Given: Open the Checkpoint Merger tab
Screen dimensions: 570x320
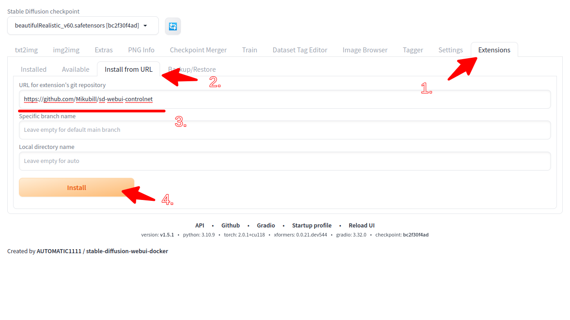Looking at the screenshot, I should pos(198,50).
